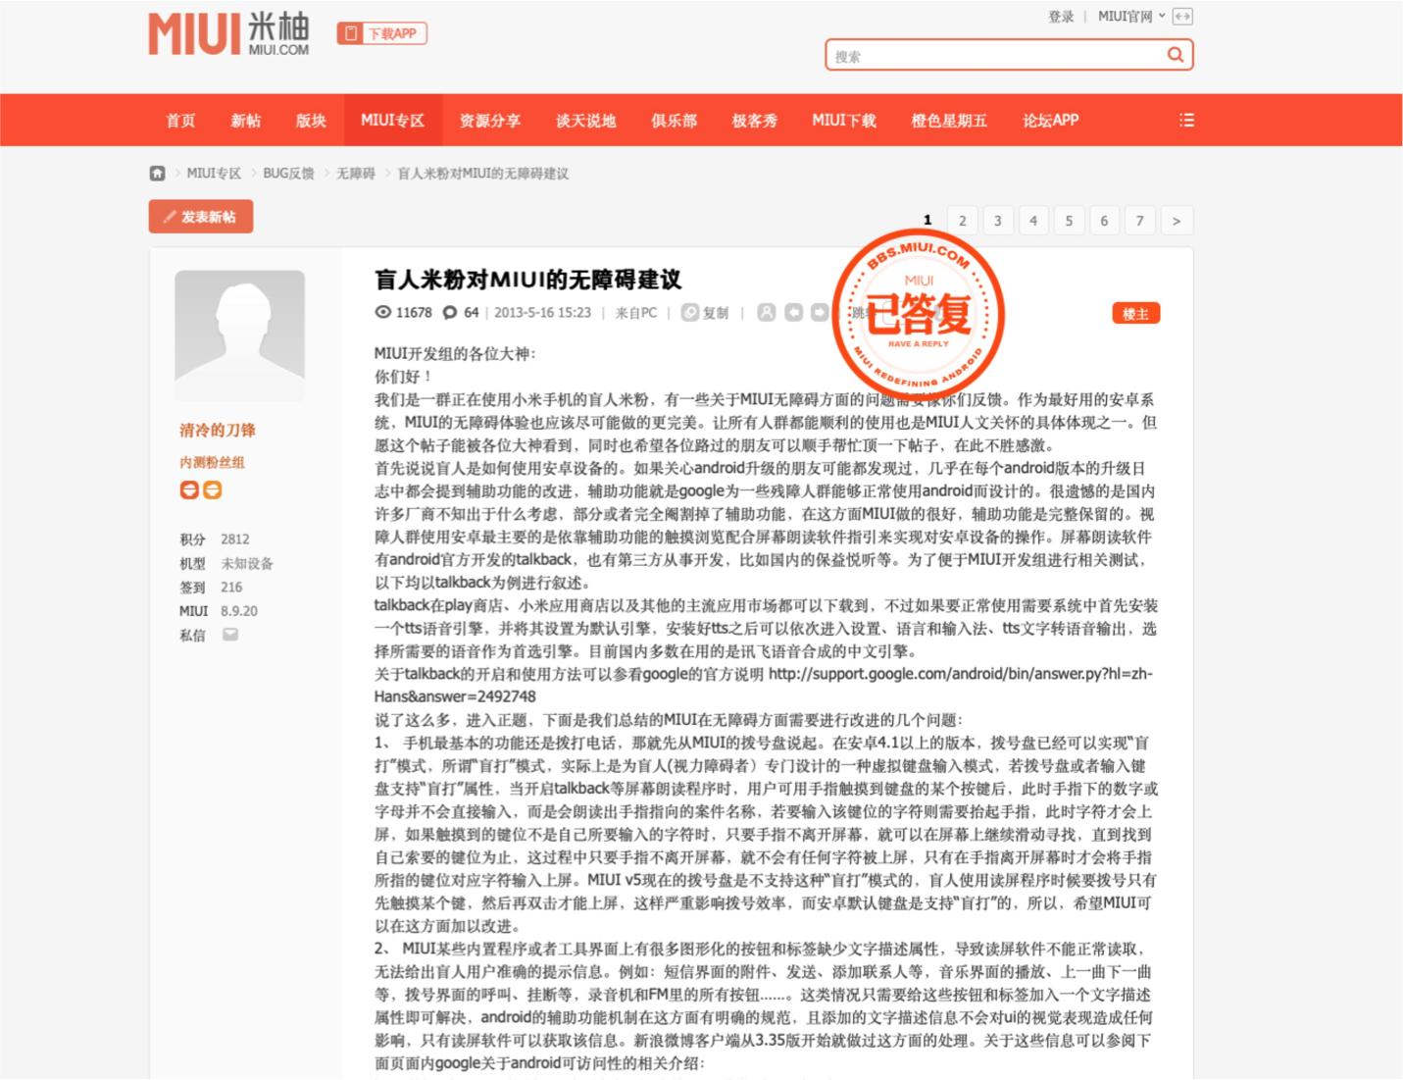This screenshot has height=1080, width=1403.
Task: Click the hamburger list icon on the navigation bar
Action: 1186,120
